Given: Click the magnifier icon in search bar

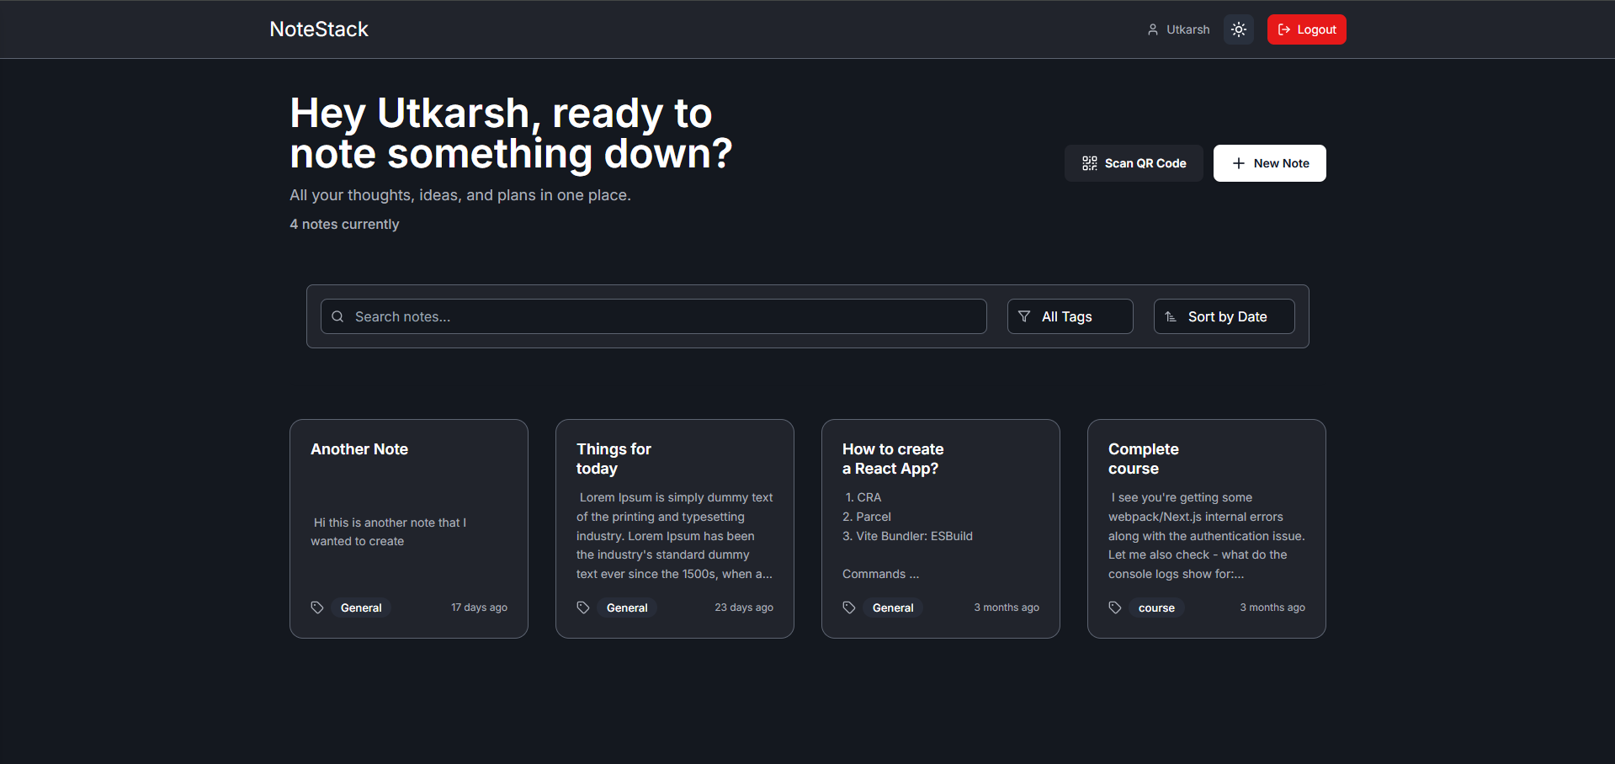Looking at the screenshot, I should 337,316.
